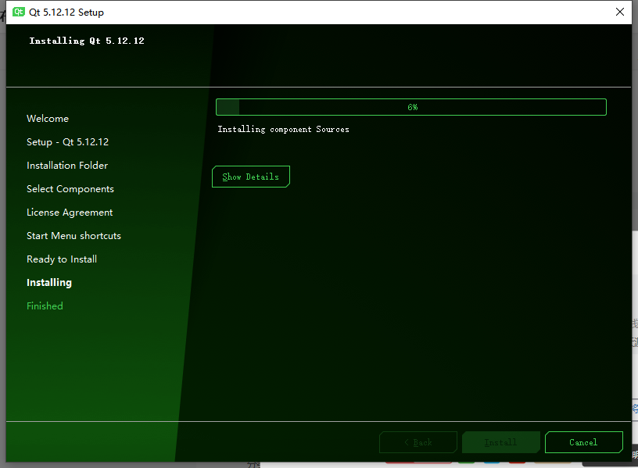The image size is (638, 468).
Task: Close the Qt 5.12.12 Setup window
Action: point(620,12)
